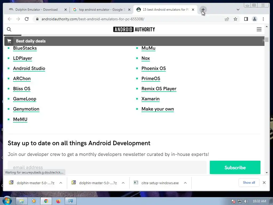Expand options for second dolphin-master download
This screenshot has width=273, height=205.
123,183
